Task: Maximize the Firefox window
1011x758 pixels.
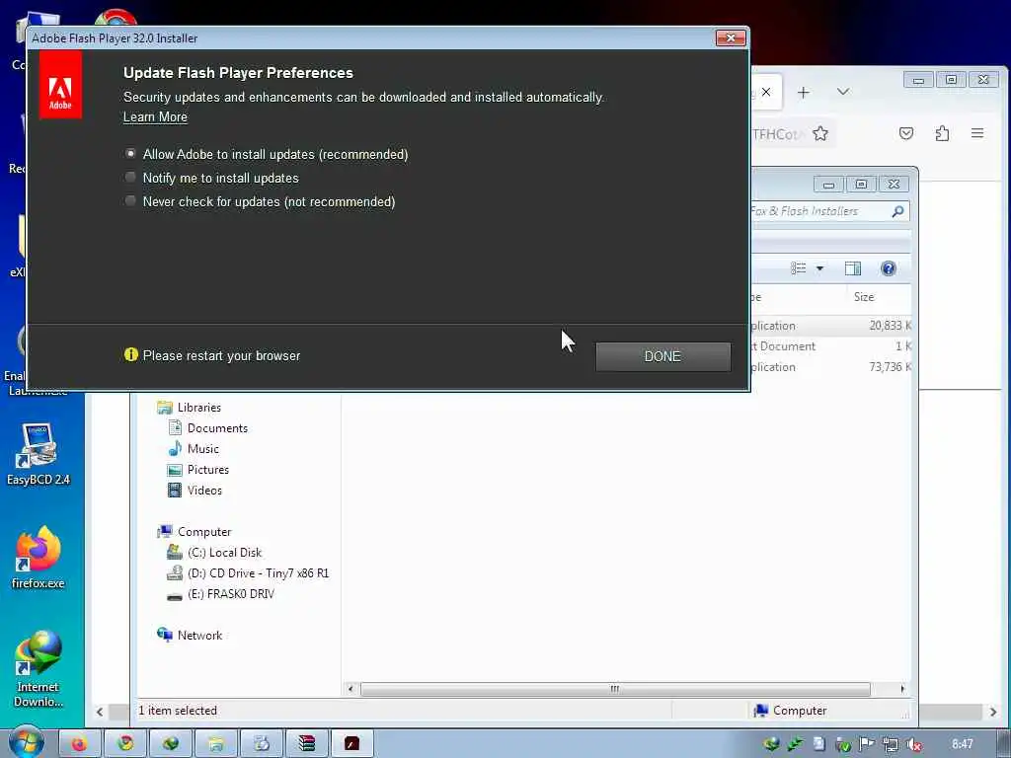Action: tap(951, 79)
